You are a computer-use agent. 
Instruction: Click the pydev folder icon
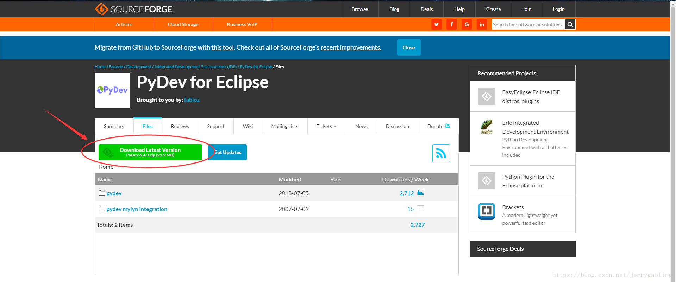click(x=102, y=193)
